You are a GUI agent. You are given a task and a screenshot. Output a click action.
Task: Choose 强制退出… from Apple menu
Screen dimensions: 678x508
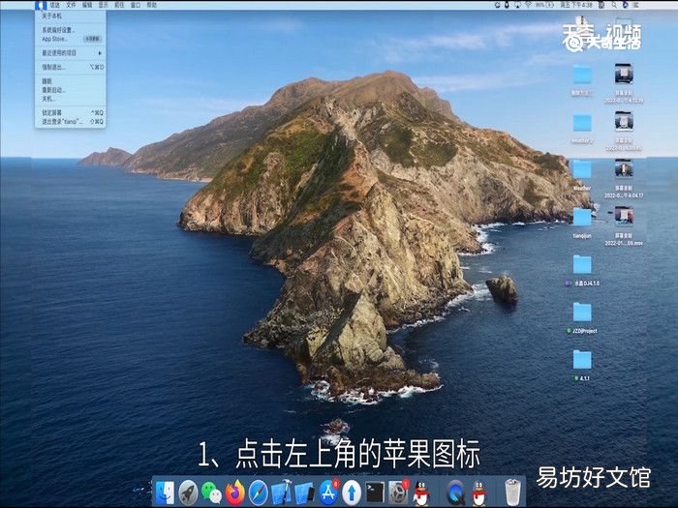pyautogui.click(x=71, y=68)
